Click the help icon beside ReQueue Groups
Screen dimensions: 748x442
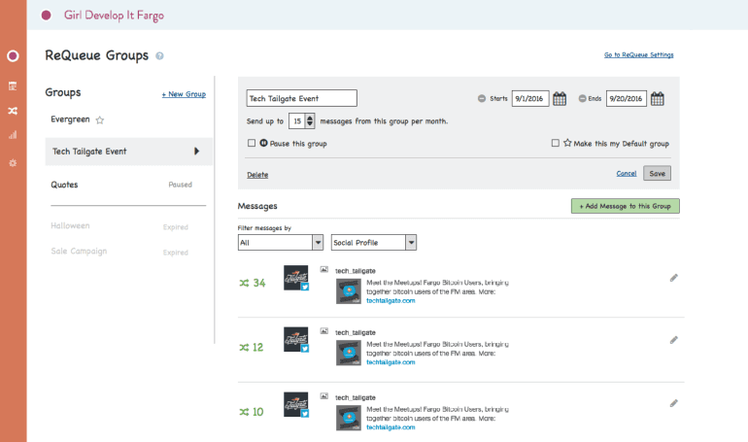tap(159, 56)
